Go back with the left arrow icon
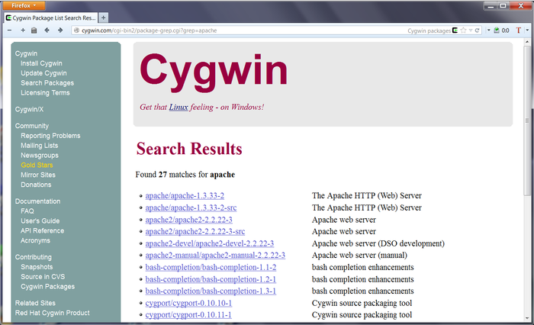This screenshot has height=325, width=534. pyautogui.click(x=47, y=31)
